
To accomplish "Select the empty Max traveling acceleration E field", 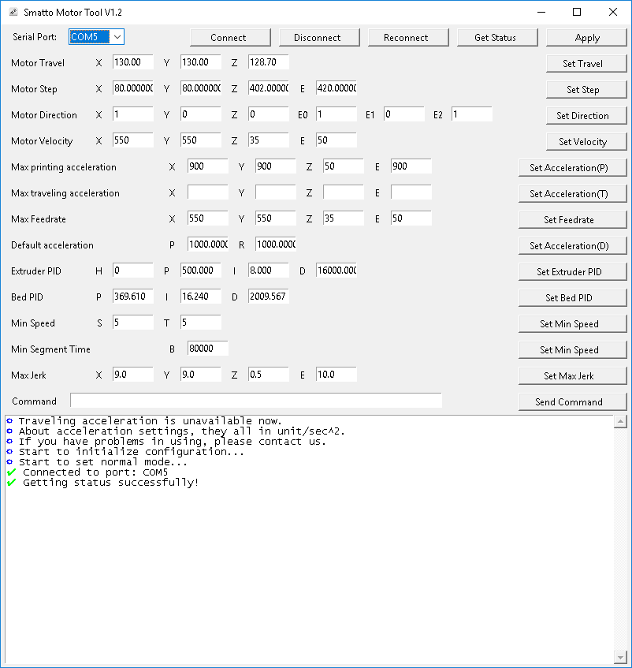I will point(411,192).
